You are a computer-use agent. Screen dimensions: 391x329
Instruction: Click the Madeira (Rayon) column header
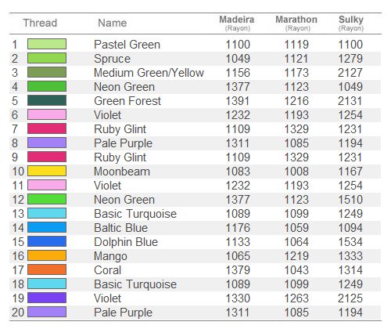point(237,23)
